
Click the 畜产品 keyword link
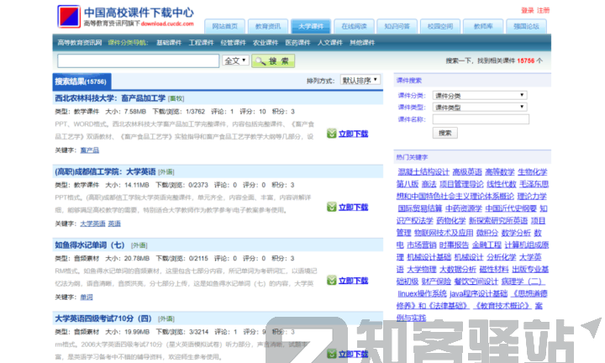(x=90, y=150)
